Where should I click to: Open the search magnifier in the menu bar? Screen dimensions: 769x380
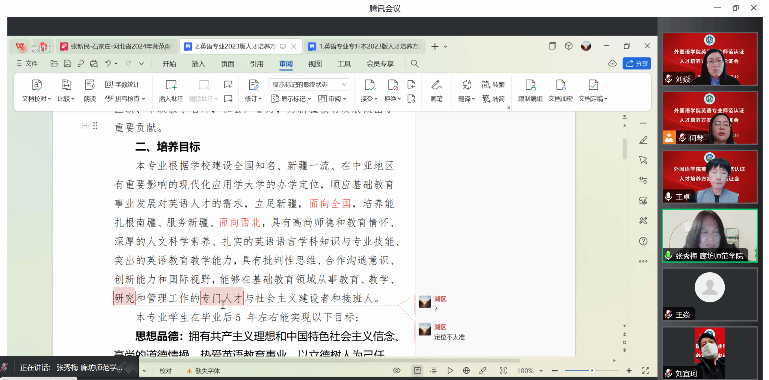click(x=415, y=64)
